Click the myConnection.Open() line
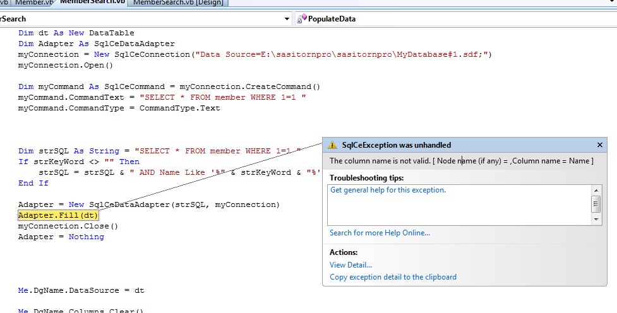The height and width of the screenshot is (313, 617). [65, 65]
